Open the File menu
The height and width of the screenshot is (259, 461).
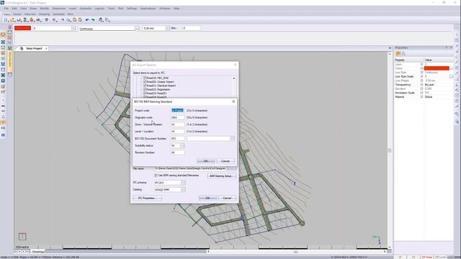coord(6,9)
